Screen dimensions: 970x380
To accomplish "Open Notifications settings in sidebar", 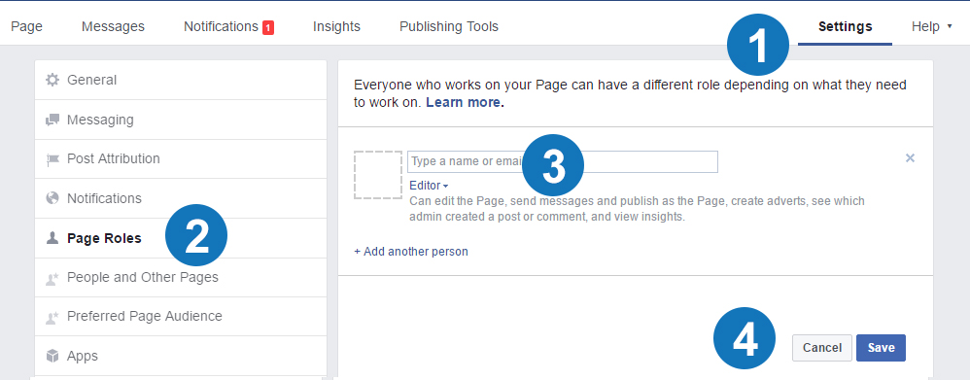I will pos(181,198).
